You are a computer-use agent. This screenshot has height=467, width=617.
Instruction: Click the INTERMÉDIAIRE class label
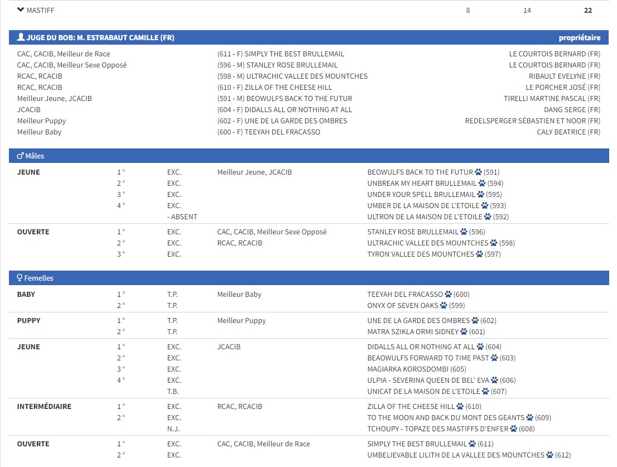(44, 406)
